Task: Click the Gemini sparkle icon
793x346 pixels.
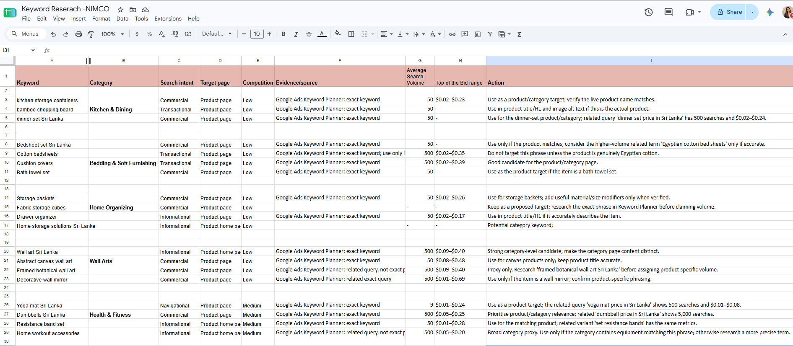Action: [x=770, y=12]
